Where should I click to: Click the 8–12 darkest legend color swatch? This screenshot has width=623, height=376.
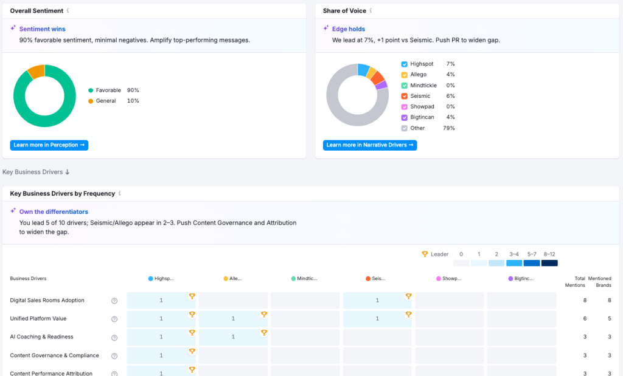tap(549, 263)
